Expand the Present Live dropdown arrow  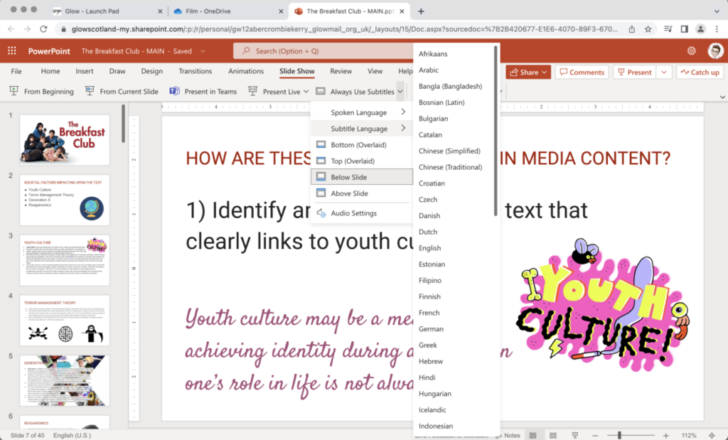306,92
